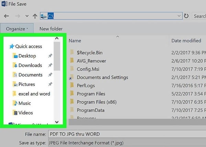
Task: Unpin Documents using its pin icon
Action: (x=50, y=75)
